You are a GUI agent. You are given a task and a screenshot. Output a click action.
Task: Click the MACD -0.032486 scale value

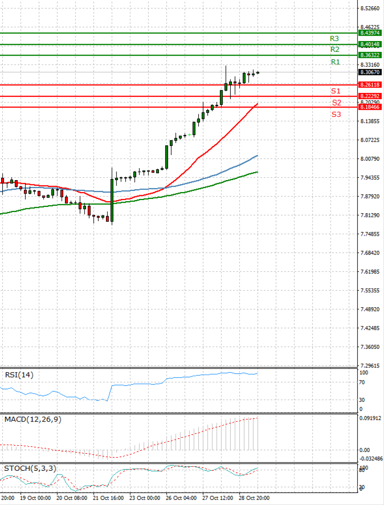(371, 459)
